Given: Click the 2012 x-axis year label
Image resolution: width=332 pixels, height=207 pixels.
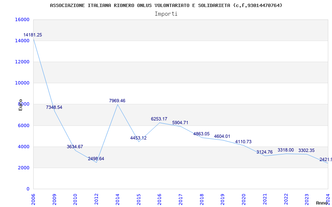Looking at the screenshot, I should (97, 200).
